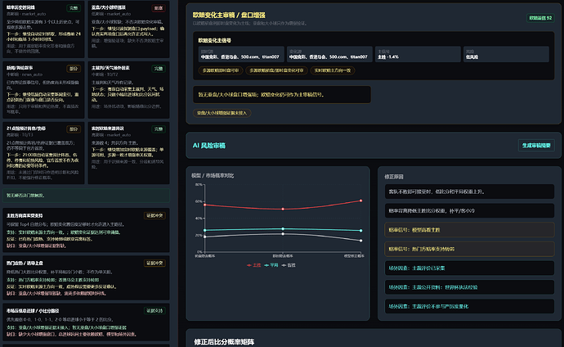Click the 亚盘/大小球增强证据未接入 chip
This screenshot has width=564, height=347.
tap(222, 113)
